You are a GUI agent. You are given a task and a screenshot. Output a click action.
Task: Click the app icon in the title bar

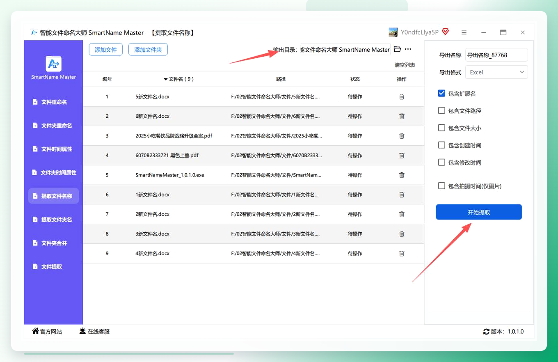coord(34,32)
